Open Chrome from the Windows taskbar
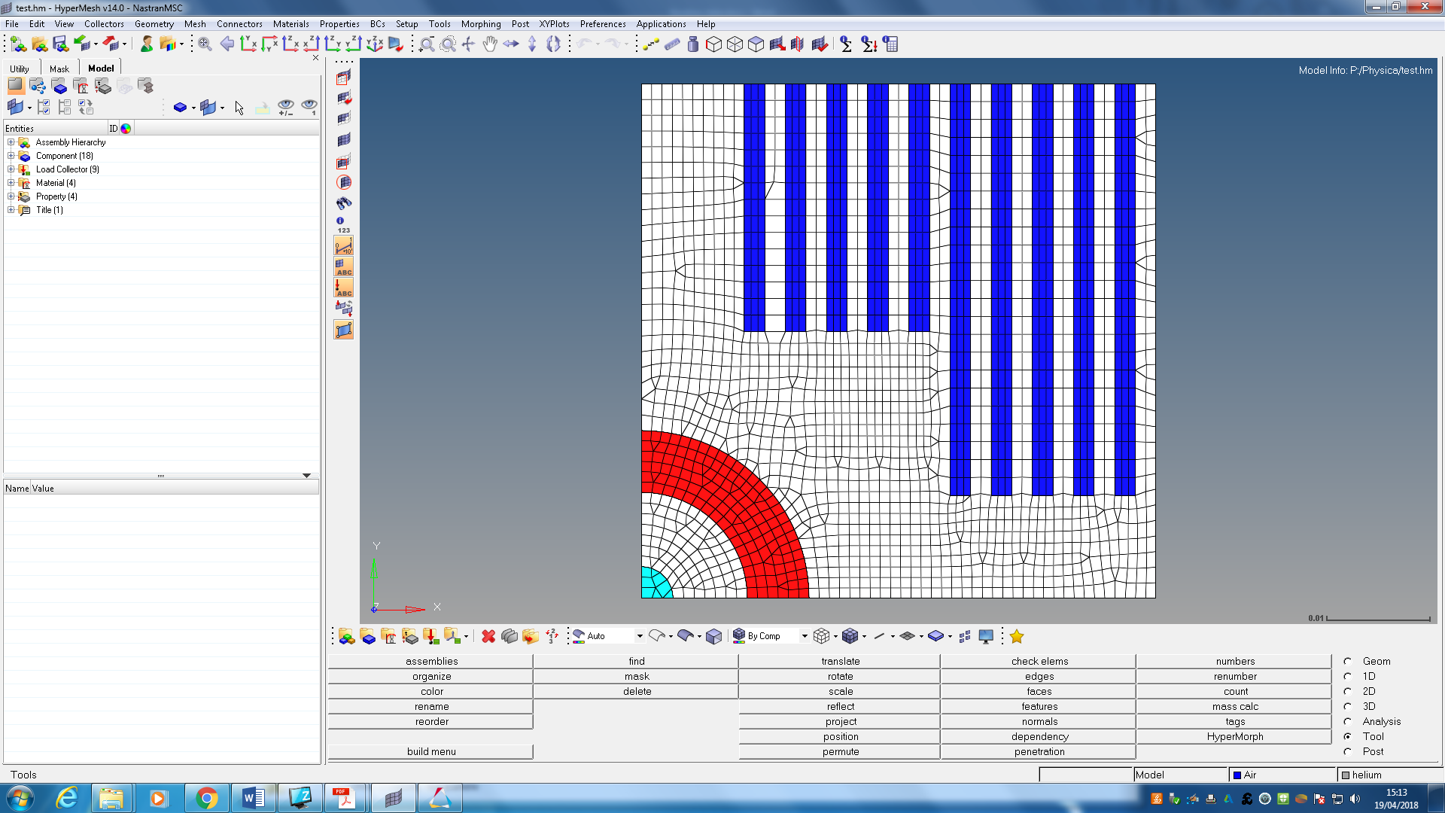This screenshot has height=813, width=1445. [x=206, y=798]
